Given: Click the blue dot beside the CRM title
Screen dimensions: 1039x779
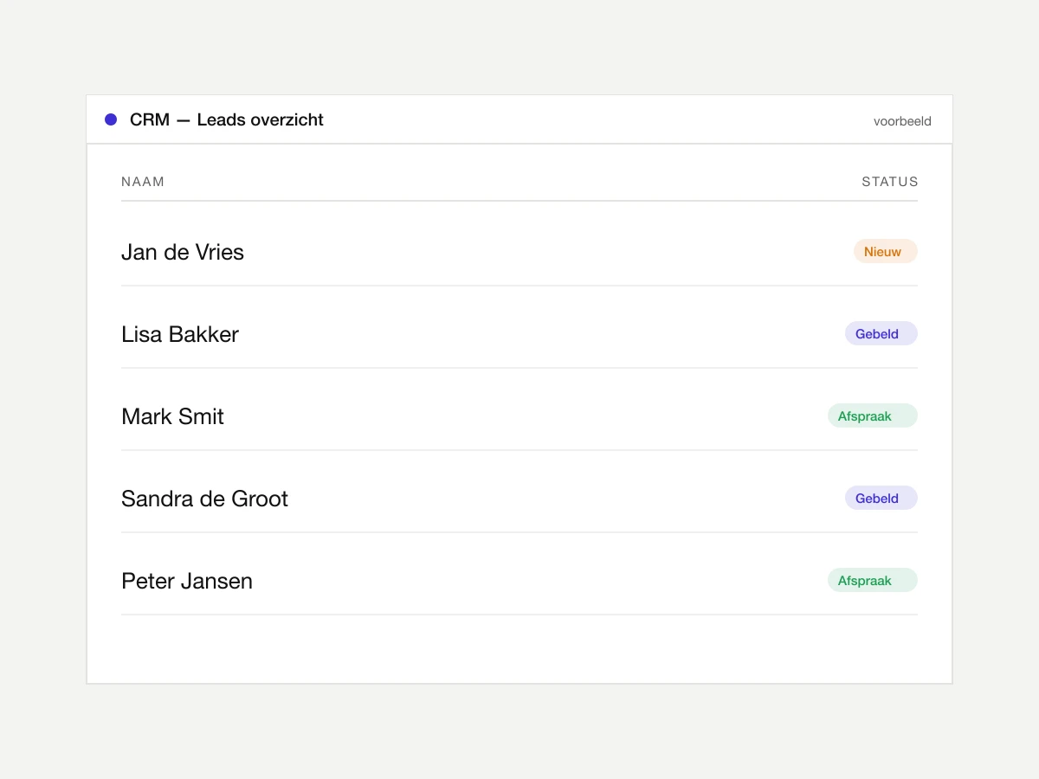Looking at the screenshot, I should 111,119.
